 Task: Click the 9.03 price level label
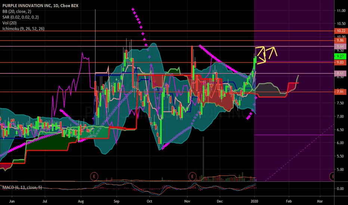340,63
